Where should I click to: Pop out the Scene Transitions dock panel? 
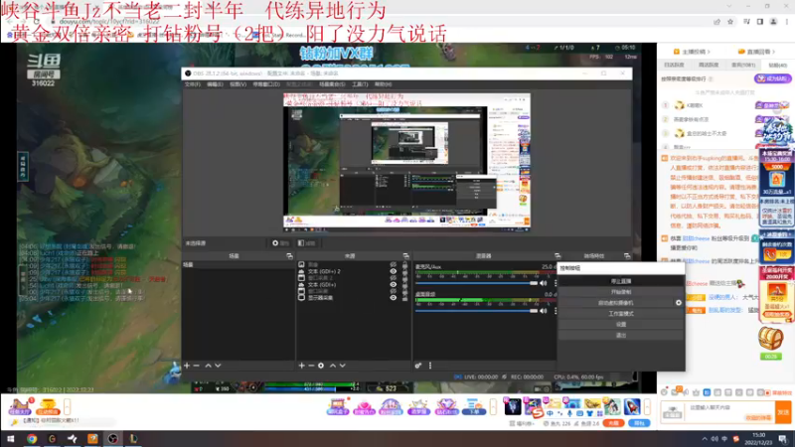point(627,256)
